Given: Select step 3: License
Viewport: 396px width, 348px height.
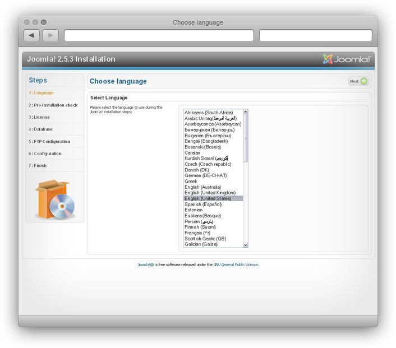Looking at the screenshot, I should [x=39, y=117].
